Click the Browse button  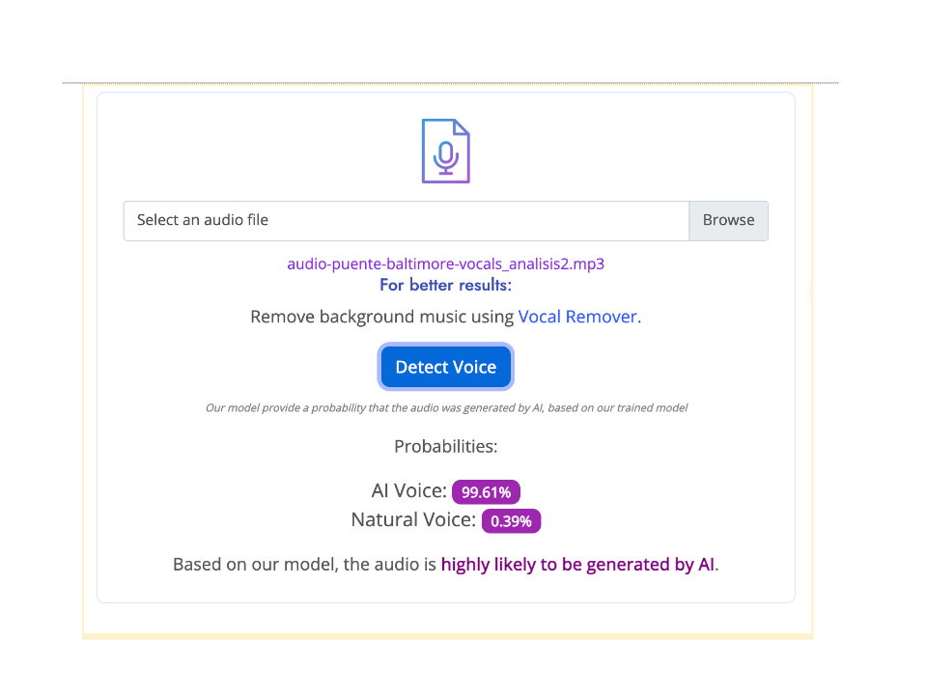coord(728,220)
